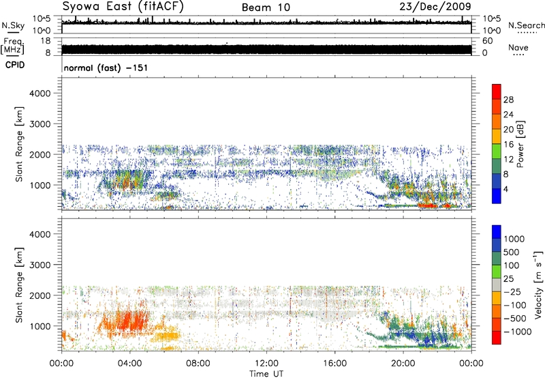Click the red high-power echo near 21:00
The image size is (545, 378).
(x=428, y=205)
